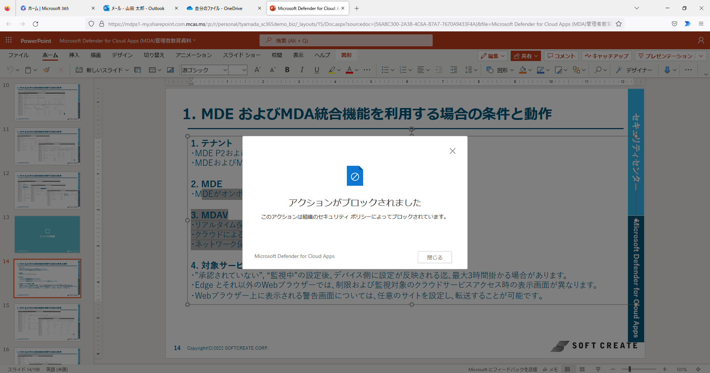Click the numbered list icon

[x=403, y=70]
